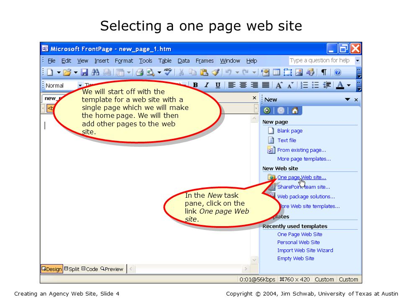Print the page using printer icon
This screenshot has height=301, width=402.
140,72
